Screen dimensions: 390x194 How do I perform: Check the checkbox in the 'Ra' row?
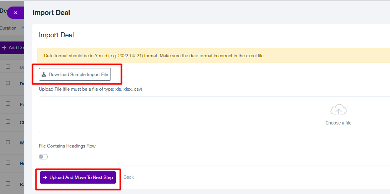8,183
